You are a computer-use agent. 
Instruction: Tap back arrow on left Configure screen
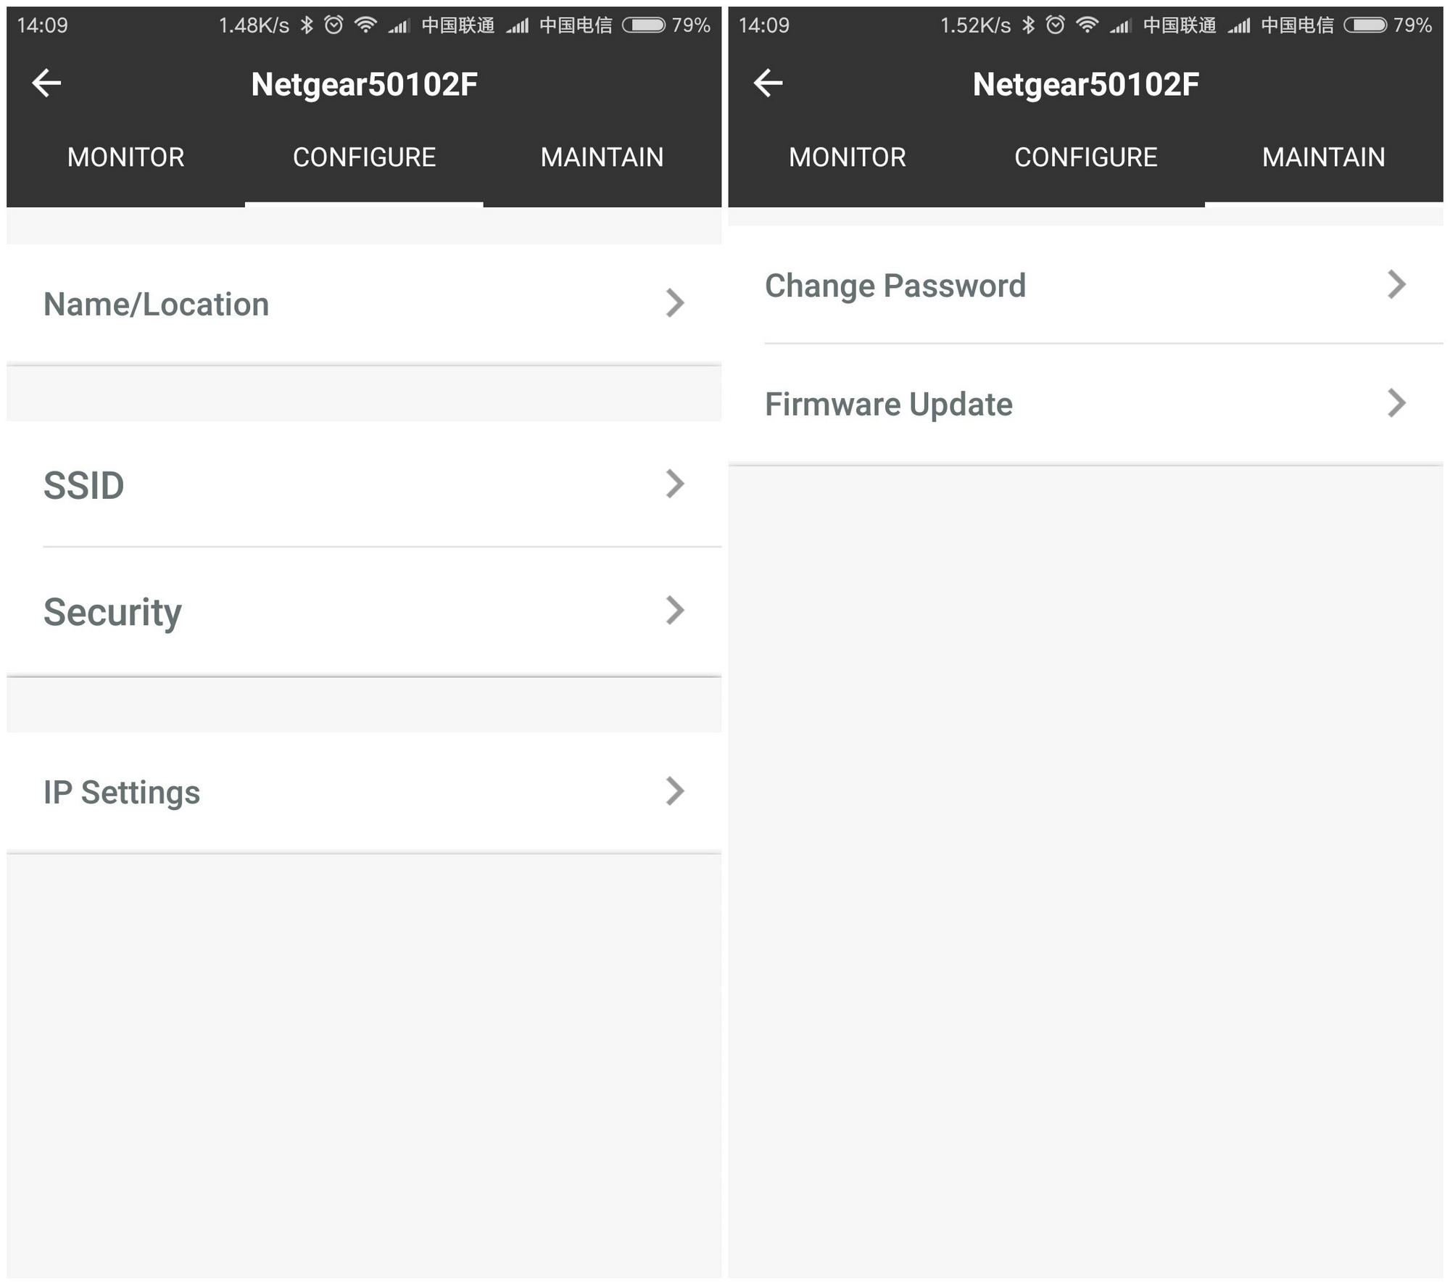click(x=46, y=83)
